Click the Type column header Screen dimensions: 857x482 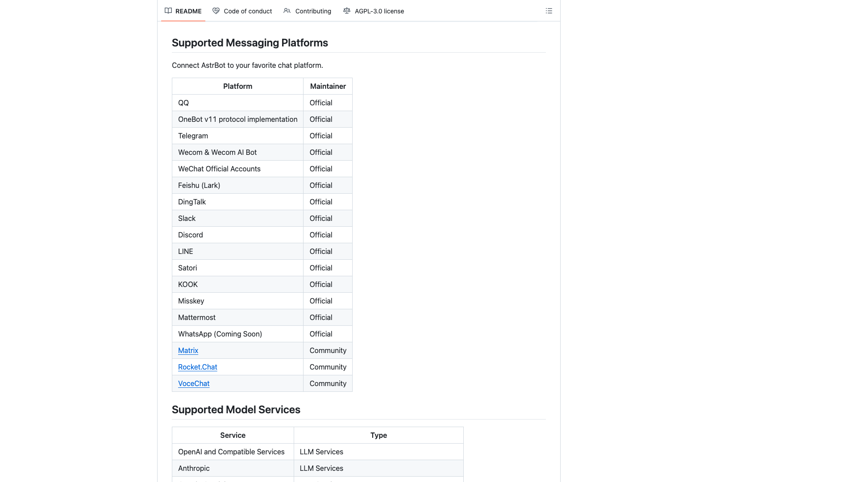click(x=379, y=435)
